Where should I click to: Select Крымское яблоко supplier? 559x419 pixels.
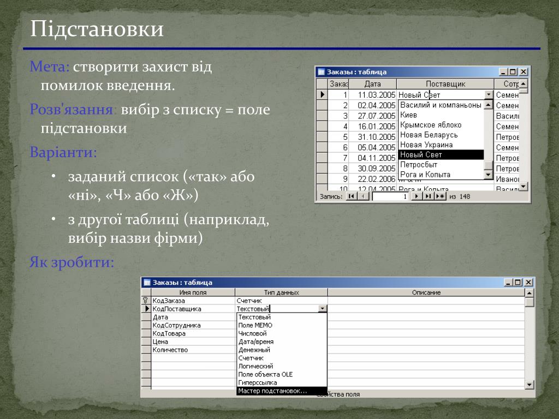tap(441, 125)
